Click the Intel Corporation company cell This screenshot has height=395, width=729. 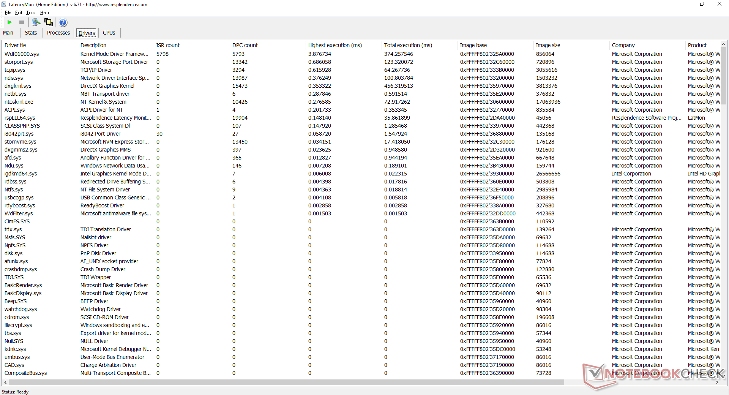[631, 174]
